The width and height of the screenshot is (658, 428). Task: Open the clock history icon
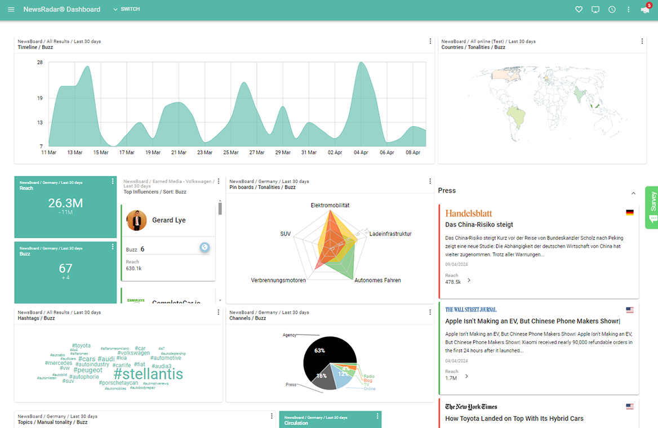coord(612,10)
